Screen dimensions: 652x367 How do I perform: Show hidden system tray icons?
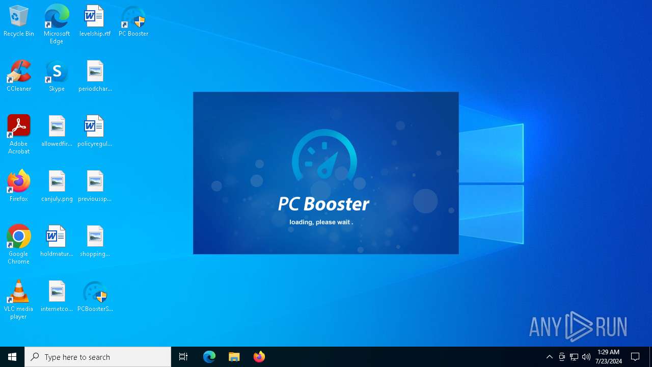tap(550, 357)
